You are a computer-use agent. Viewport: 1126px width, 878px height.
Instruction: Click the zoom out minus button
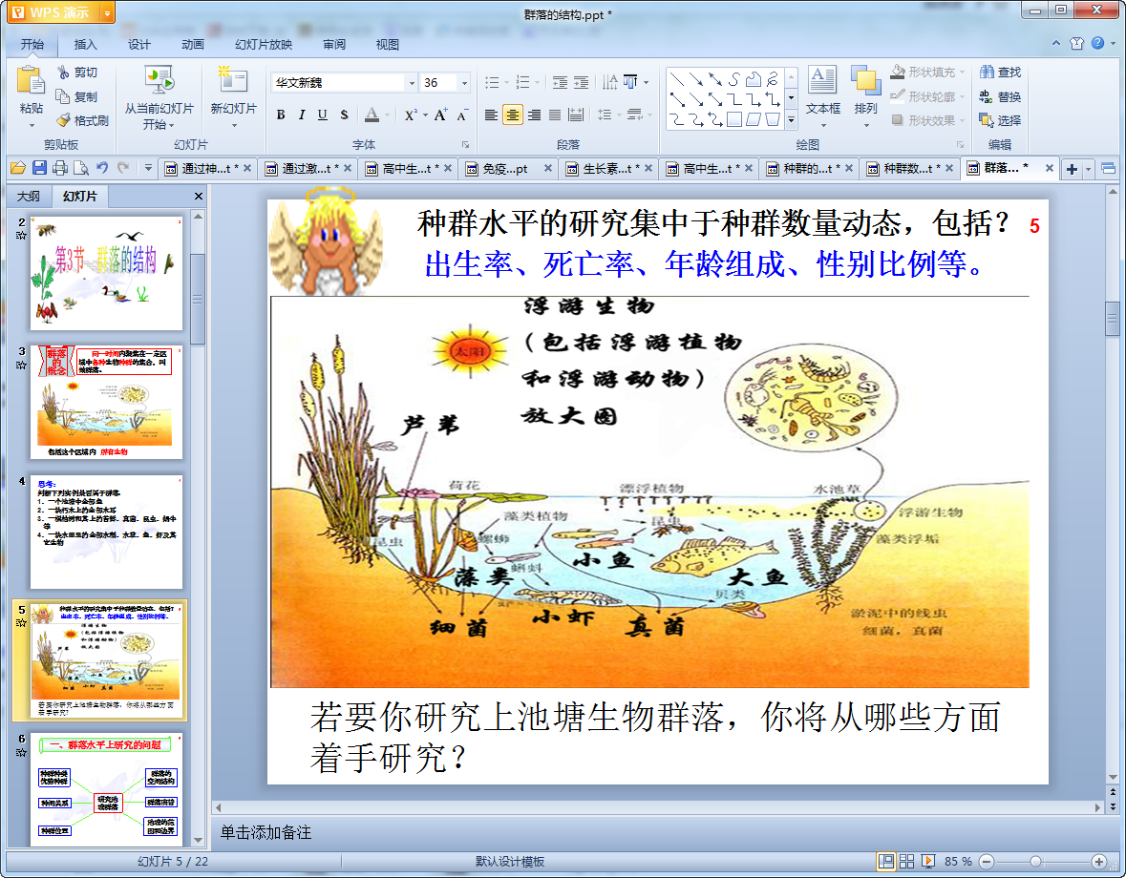click(x=987, y=862)
